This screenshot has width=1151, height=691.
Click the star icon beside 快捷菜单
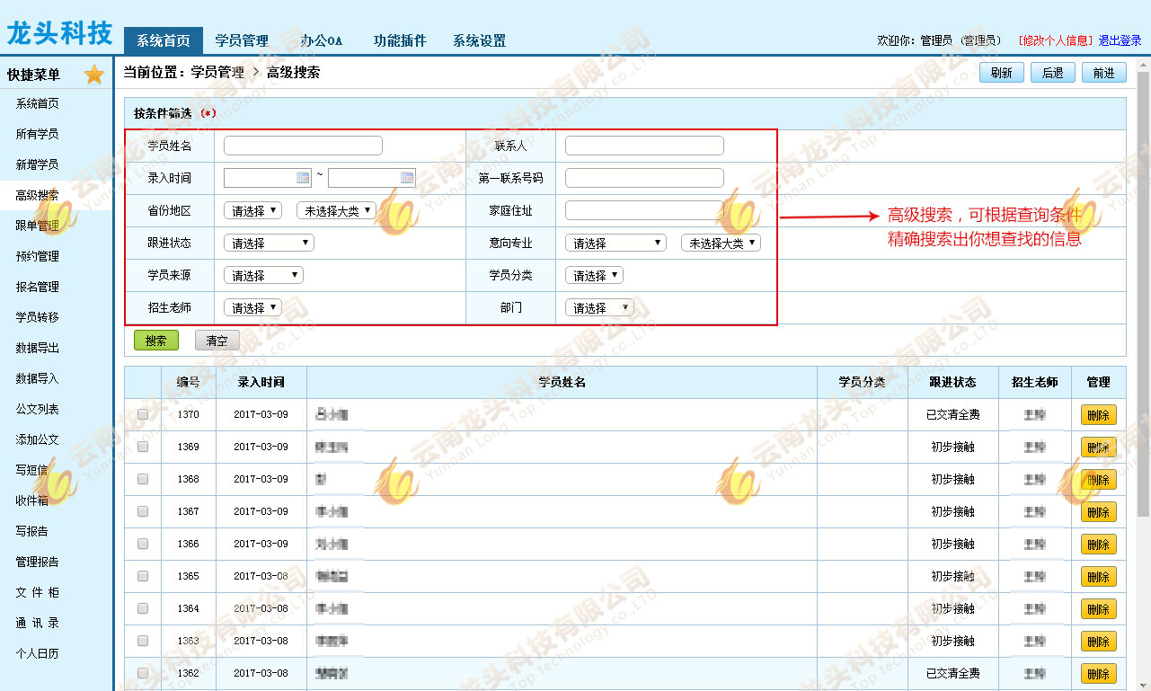94,75
